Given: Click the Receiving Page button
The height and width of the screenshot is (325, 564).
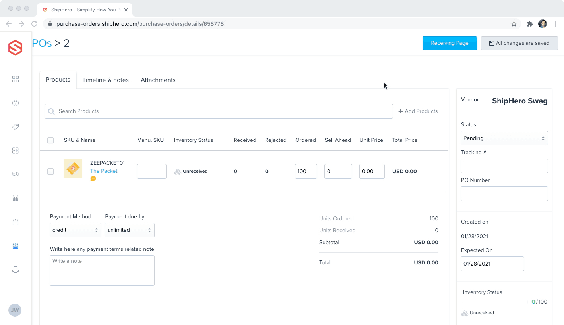Looking at the screenshot, I should (450, 43).
